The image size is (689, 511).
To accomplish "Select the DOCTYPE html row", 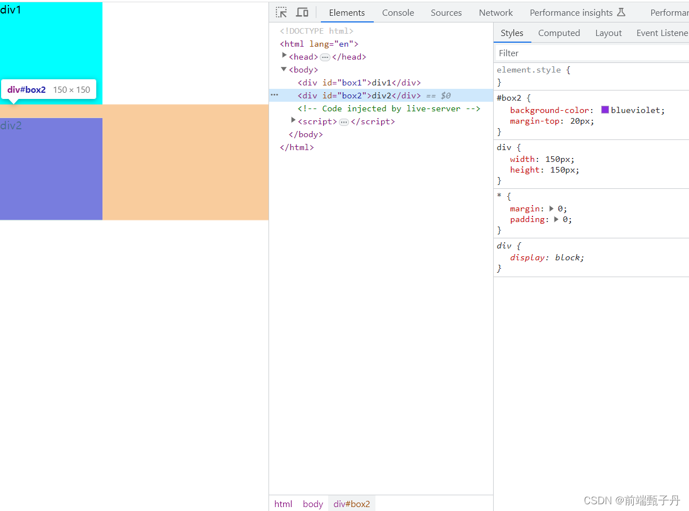I will tap(381, 31).
